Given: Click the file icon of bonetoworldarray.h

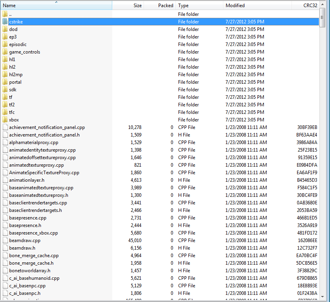Looking at the screenshot, I should tap(5, 271).
